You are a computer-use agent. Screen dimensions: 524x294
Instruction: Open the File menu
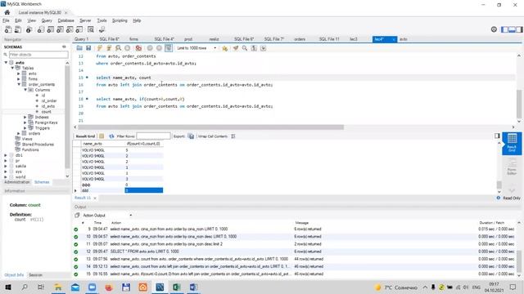[6, 20]
